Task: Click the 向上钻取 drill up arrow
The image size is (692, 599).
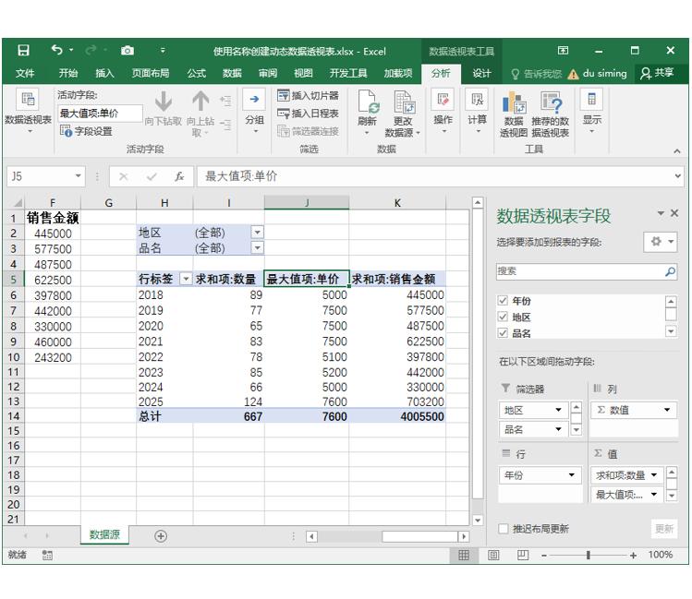Action: [x=200, y=101]
